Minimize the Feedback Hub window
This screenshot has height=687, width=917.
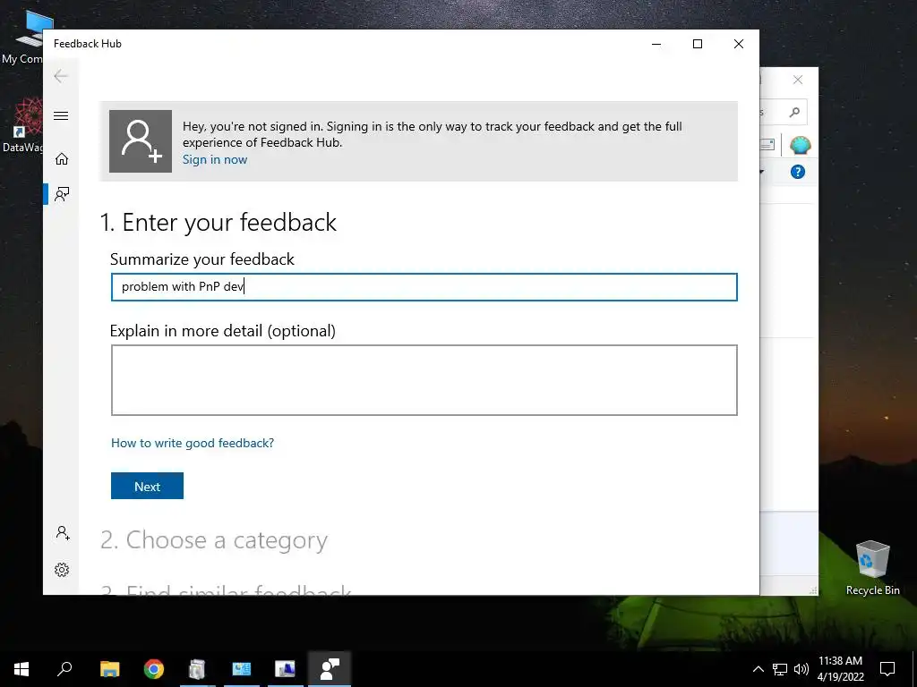tap(656, 44)
